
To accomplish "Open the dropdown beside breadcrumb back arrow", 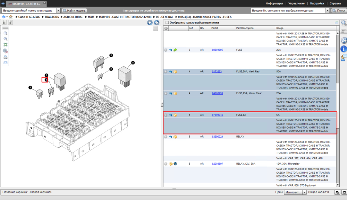I will tap(7, 17).
